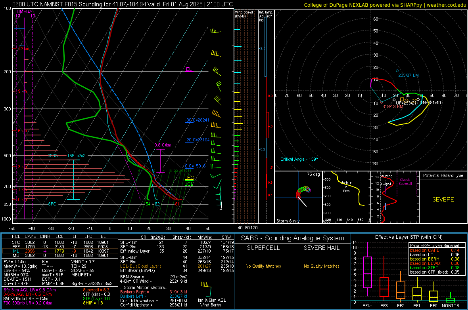The image size is (468, 310).
Task: Click the magenta EL label on the skew-T
Action: [x=189, y=69]
